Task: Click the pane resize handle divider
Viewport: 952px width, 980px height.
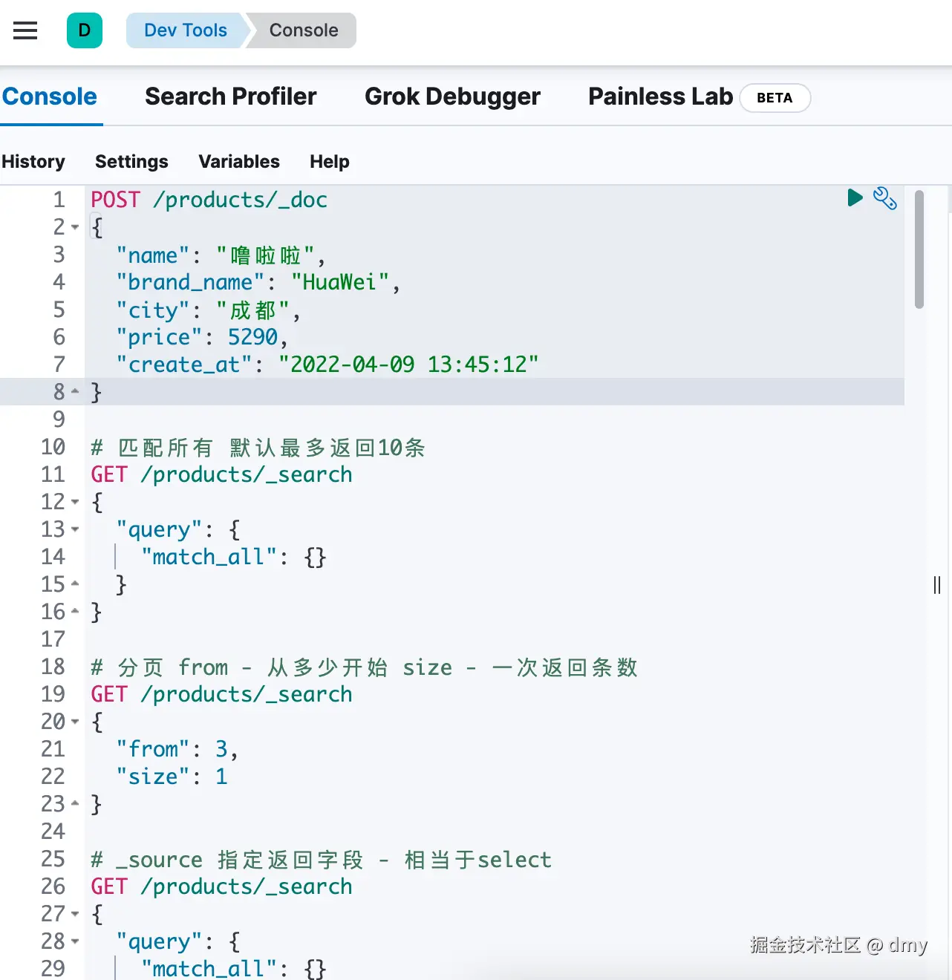Action: click(936, 585)
